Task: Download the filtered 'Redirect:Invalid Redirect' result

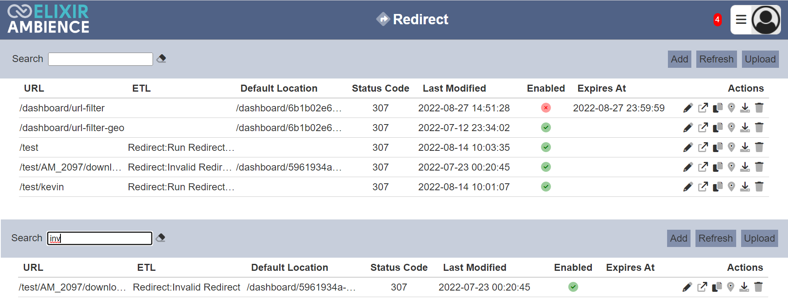Action: tap(744, 287)
